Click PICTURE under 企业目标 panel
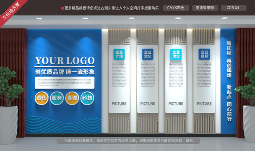This screenshot has width=255, height=151. tap(204, 104)
